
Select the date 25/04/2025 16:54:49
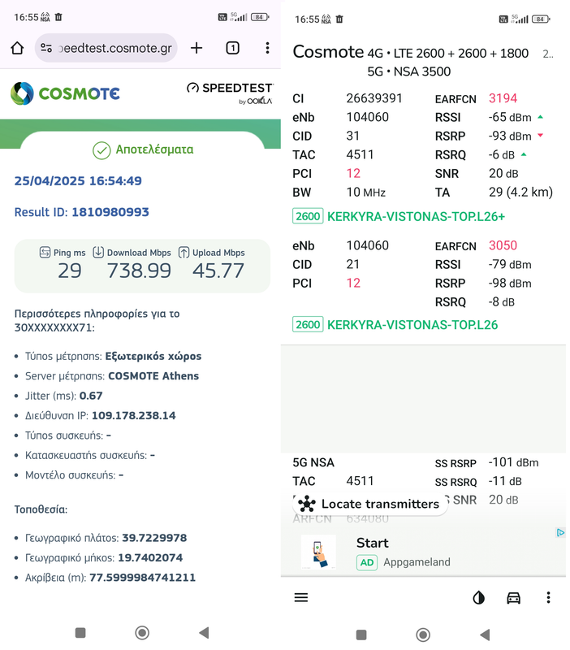point(78,180)
